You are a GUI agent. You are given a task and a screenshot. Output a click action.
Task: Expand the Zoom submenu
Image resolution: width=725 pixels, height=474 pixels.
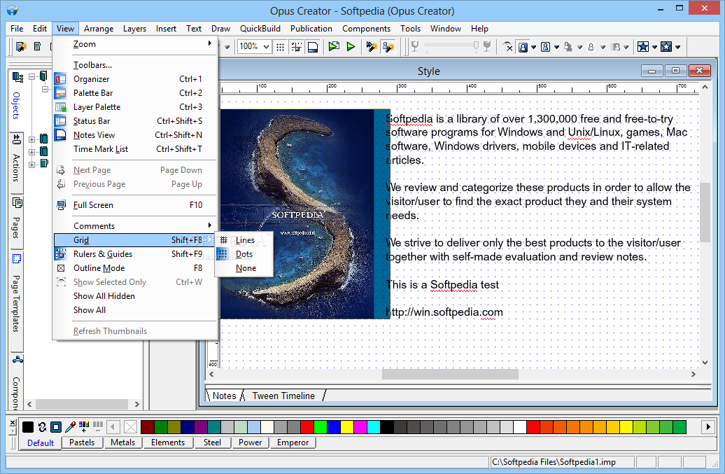(135, 44)
